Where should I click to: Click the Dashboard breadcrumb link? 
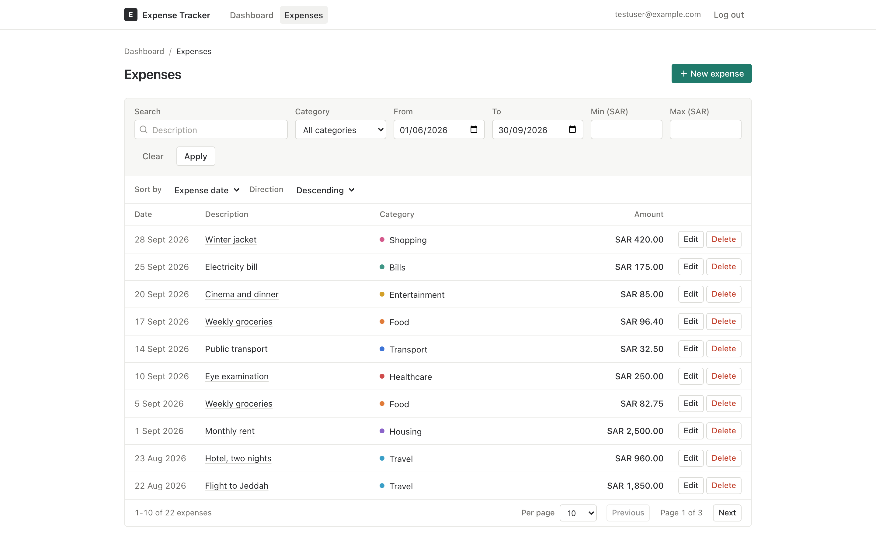coord(144,51)
